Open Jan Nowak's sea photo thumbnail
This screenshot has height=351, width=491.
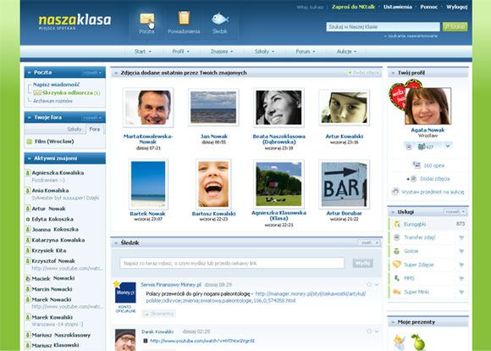pyautogui.click(x=213, y=108)
